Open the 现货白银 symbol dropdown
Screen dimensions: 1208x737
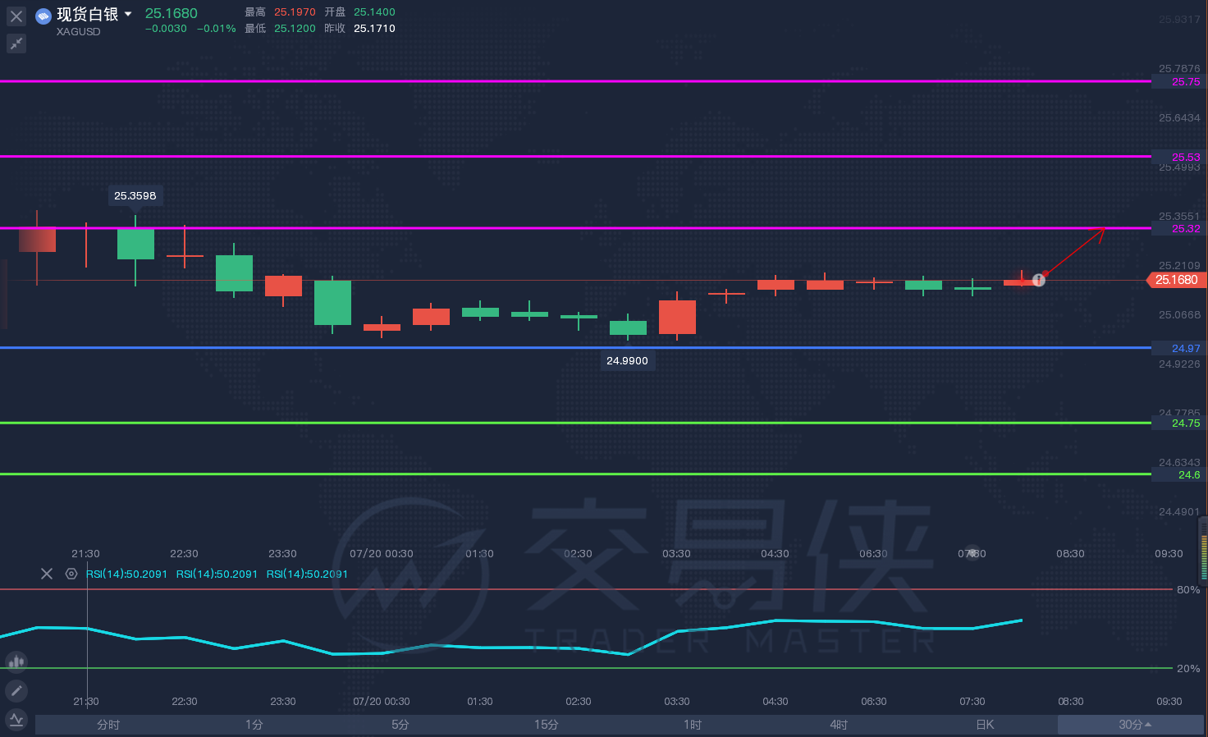point(128,14)
